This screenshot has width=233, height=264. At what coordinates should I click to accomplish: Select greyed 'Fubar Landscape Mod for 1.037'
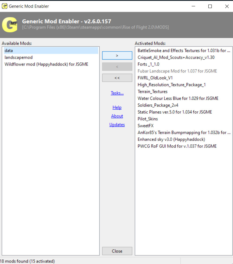point(184,71)
